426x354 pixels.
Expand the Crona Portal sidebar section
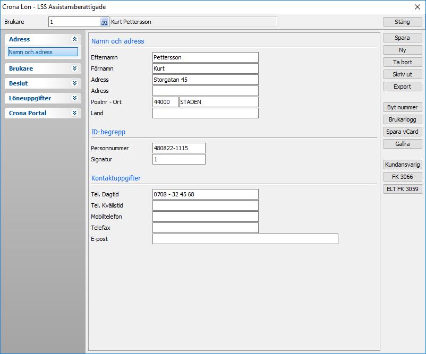coord(74,113)
